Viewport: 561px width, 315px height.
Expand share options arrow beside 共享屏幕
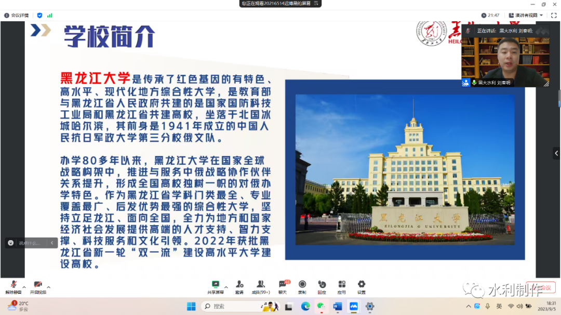tap(226, 287)
